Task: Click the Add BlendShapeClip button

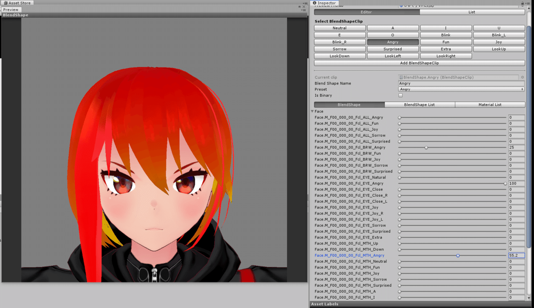Action: pos(419,63)
